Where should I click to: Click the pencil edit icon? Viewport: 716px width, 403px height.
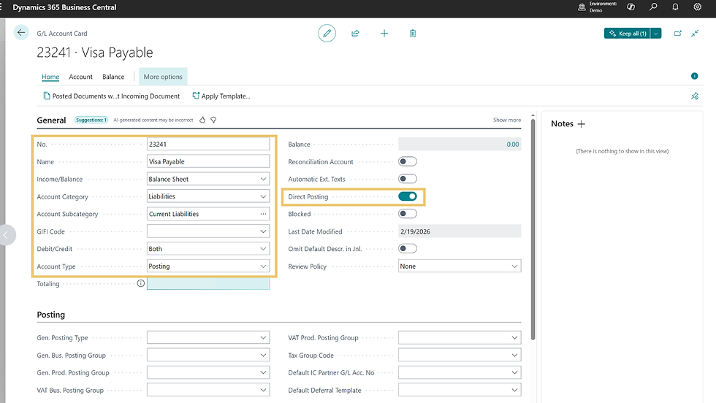(x=327, y=34)
